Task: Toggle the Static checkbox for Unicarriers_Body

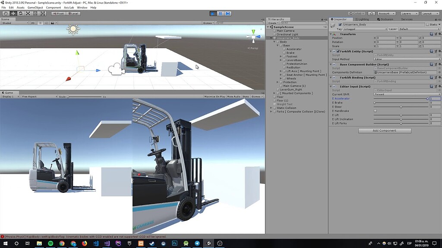Action: click(x=427, y=24)
